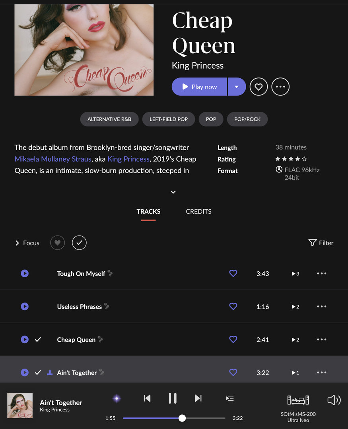
Task: Expand the Focus options
Action: [27, 243]
